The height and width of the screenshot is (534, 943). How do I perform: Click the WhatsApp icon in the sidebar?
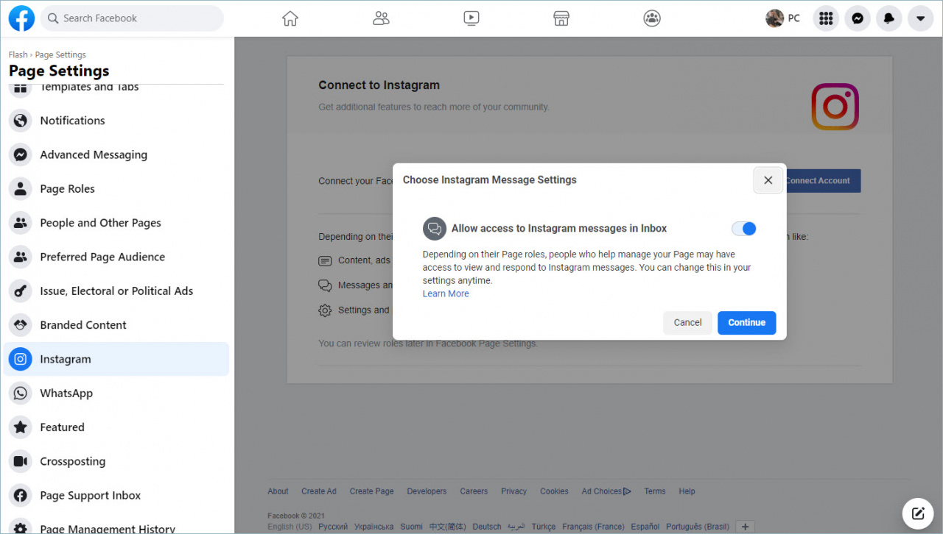point(21,393)
